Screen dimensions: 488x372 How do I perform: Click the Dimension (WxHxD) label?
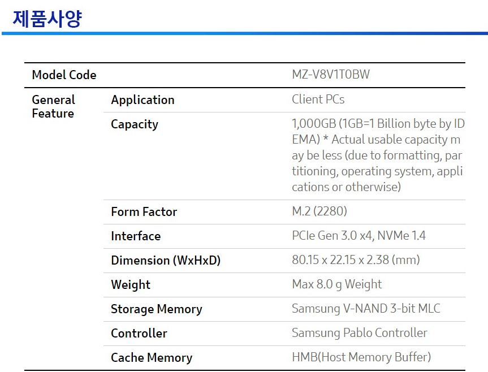(166, 261)
